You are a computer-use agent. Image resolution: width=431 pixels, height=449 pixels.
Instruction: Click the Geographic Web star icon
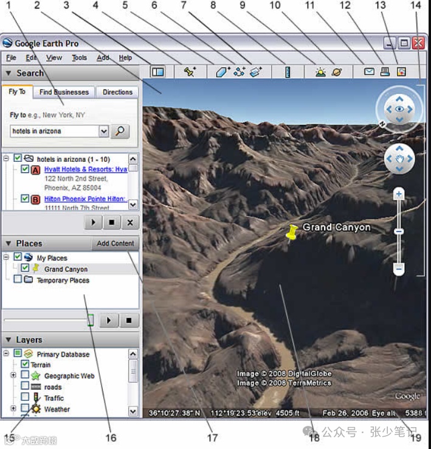click(35, 376)
